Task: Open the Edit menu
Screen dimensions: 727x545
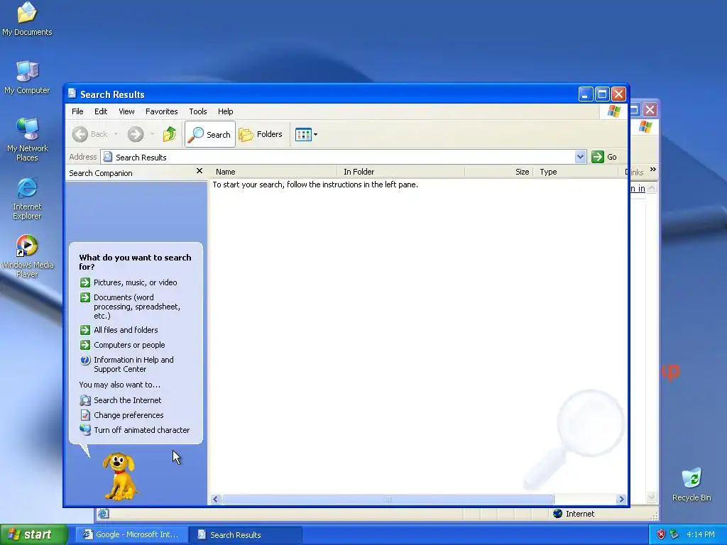Action: (101, 111)
